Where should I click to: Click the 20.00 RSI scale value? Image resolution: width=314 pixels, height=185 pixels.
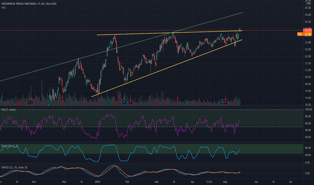pyautogui.click(x=308, y=137)
